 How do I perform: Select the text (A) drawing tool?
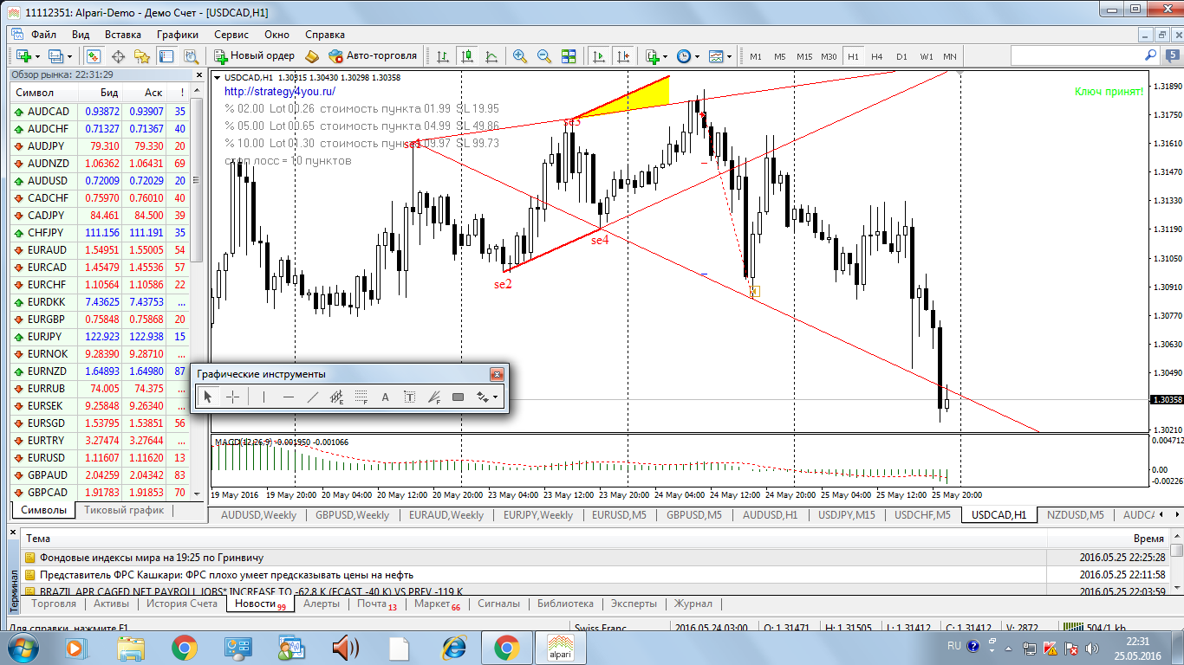386,397
